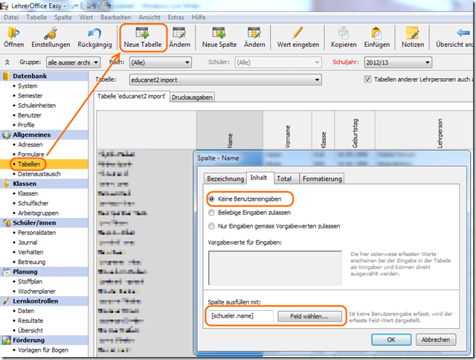Click the Spalte ausfüllen mit input field
Image resolution: width=476 pixels, height=360 pixels.
coord(242,315)
